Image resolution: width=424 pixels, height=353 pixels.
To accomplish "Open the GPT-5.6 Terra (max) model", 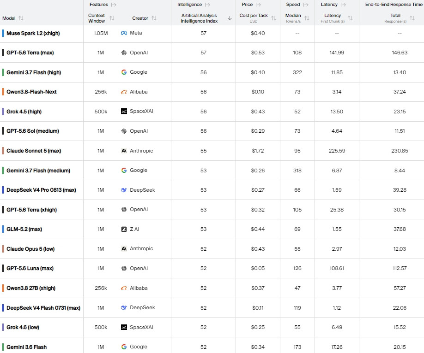I will pos(30,53).
